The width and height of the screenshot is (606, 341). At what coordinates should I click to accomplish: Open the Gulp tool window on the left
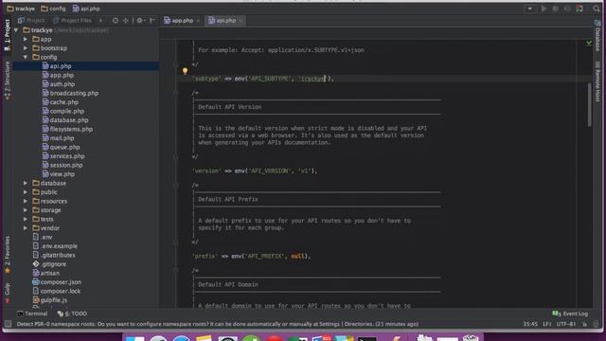pos(7,292)
